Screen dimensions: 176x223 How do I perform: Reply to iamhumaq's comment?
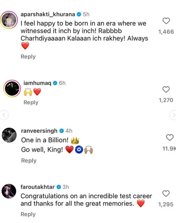pos(31,102)
